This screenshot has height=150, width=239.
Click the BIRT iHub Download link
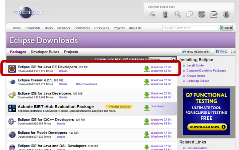click(x=157, y=106)
